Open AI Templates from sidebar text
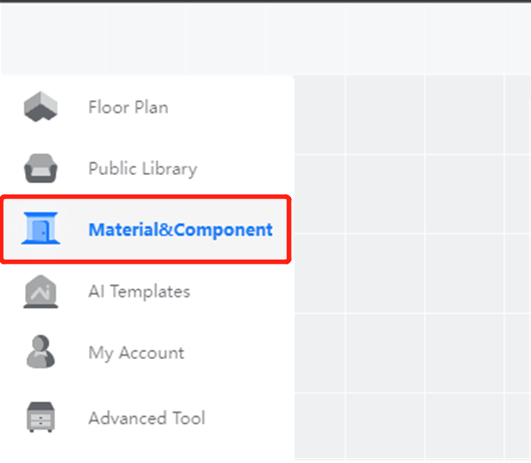Image resolution: width=531 pixels, height=463 pixels. click(x=139, y=292)
